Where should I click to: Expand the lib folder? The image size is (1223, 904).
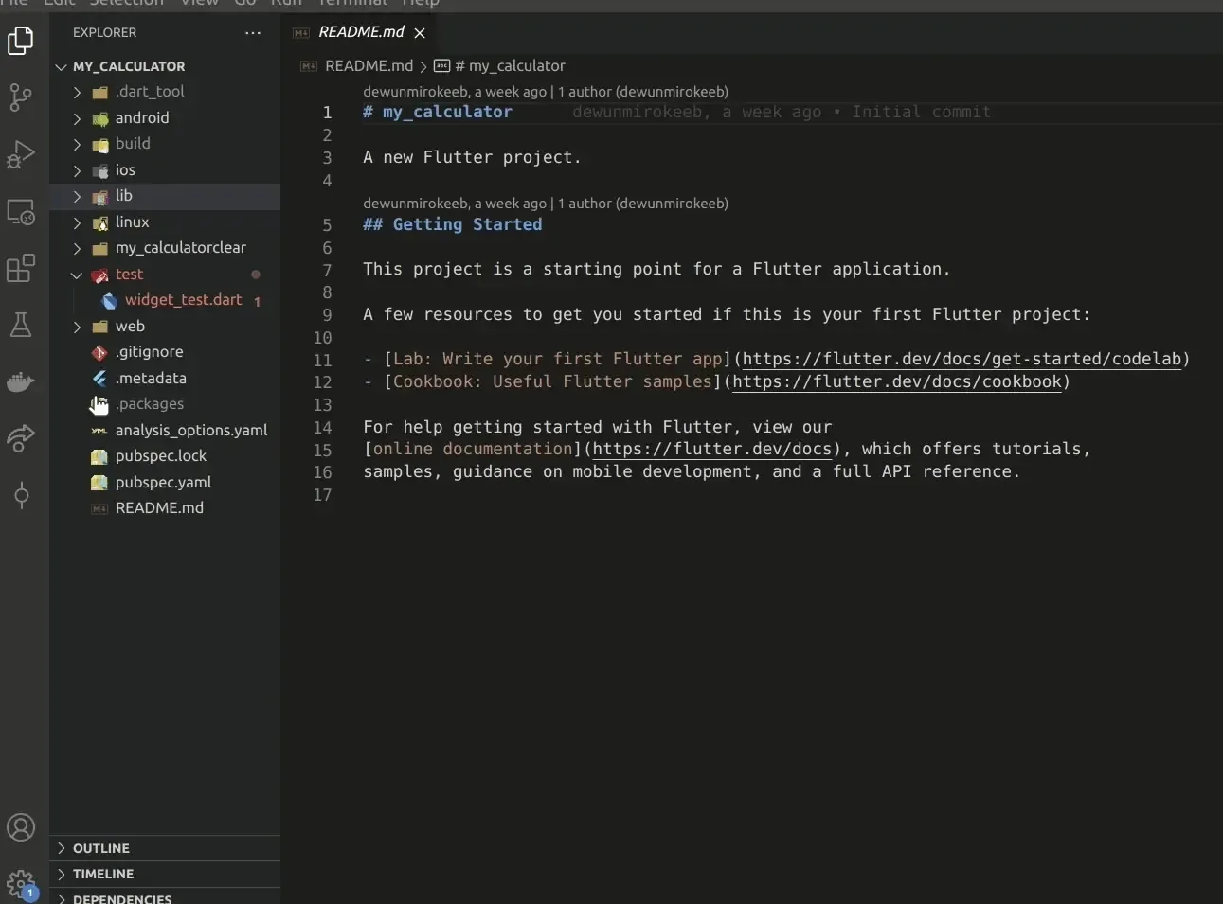[x=165, y=196]
